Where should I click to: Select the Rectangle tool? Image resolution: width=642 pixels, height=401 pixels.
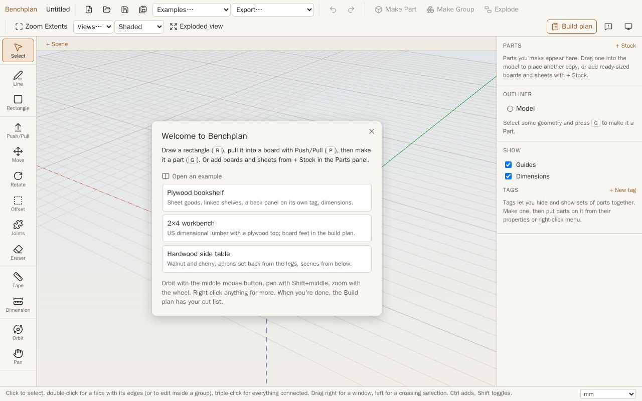pyautogui.click(x=18, y=103)
